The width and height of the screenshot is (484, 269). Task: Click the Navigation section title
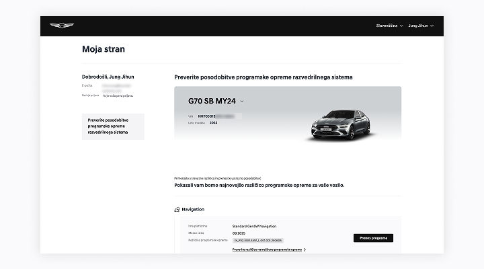click(193, 210)
